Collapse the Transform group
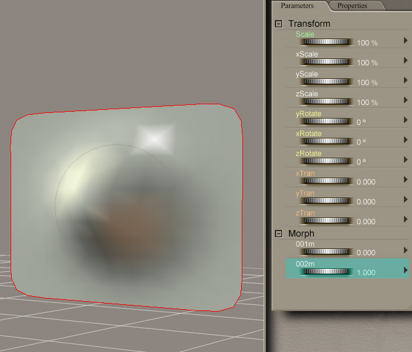Viewport: 412px width, 352px height. [278, 24]
